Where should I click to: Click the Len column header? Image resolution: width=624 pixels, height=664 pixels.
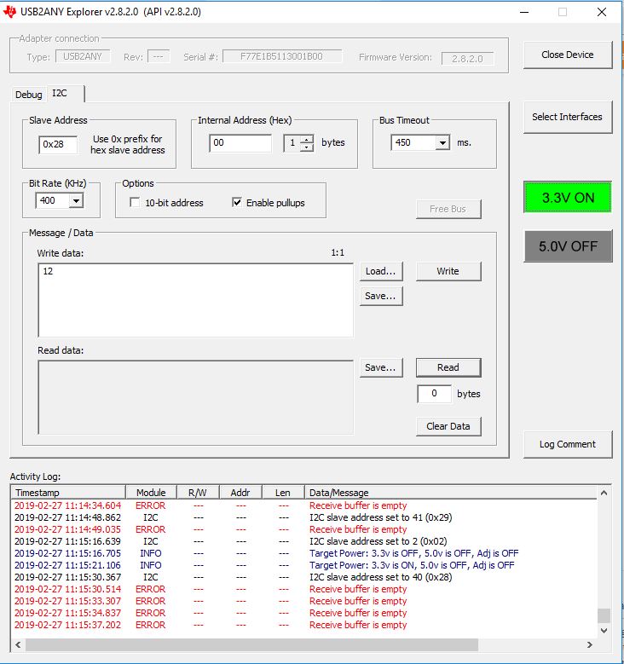282,493
